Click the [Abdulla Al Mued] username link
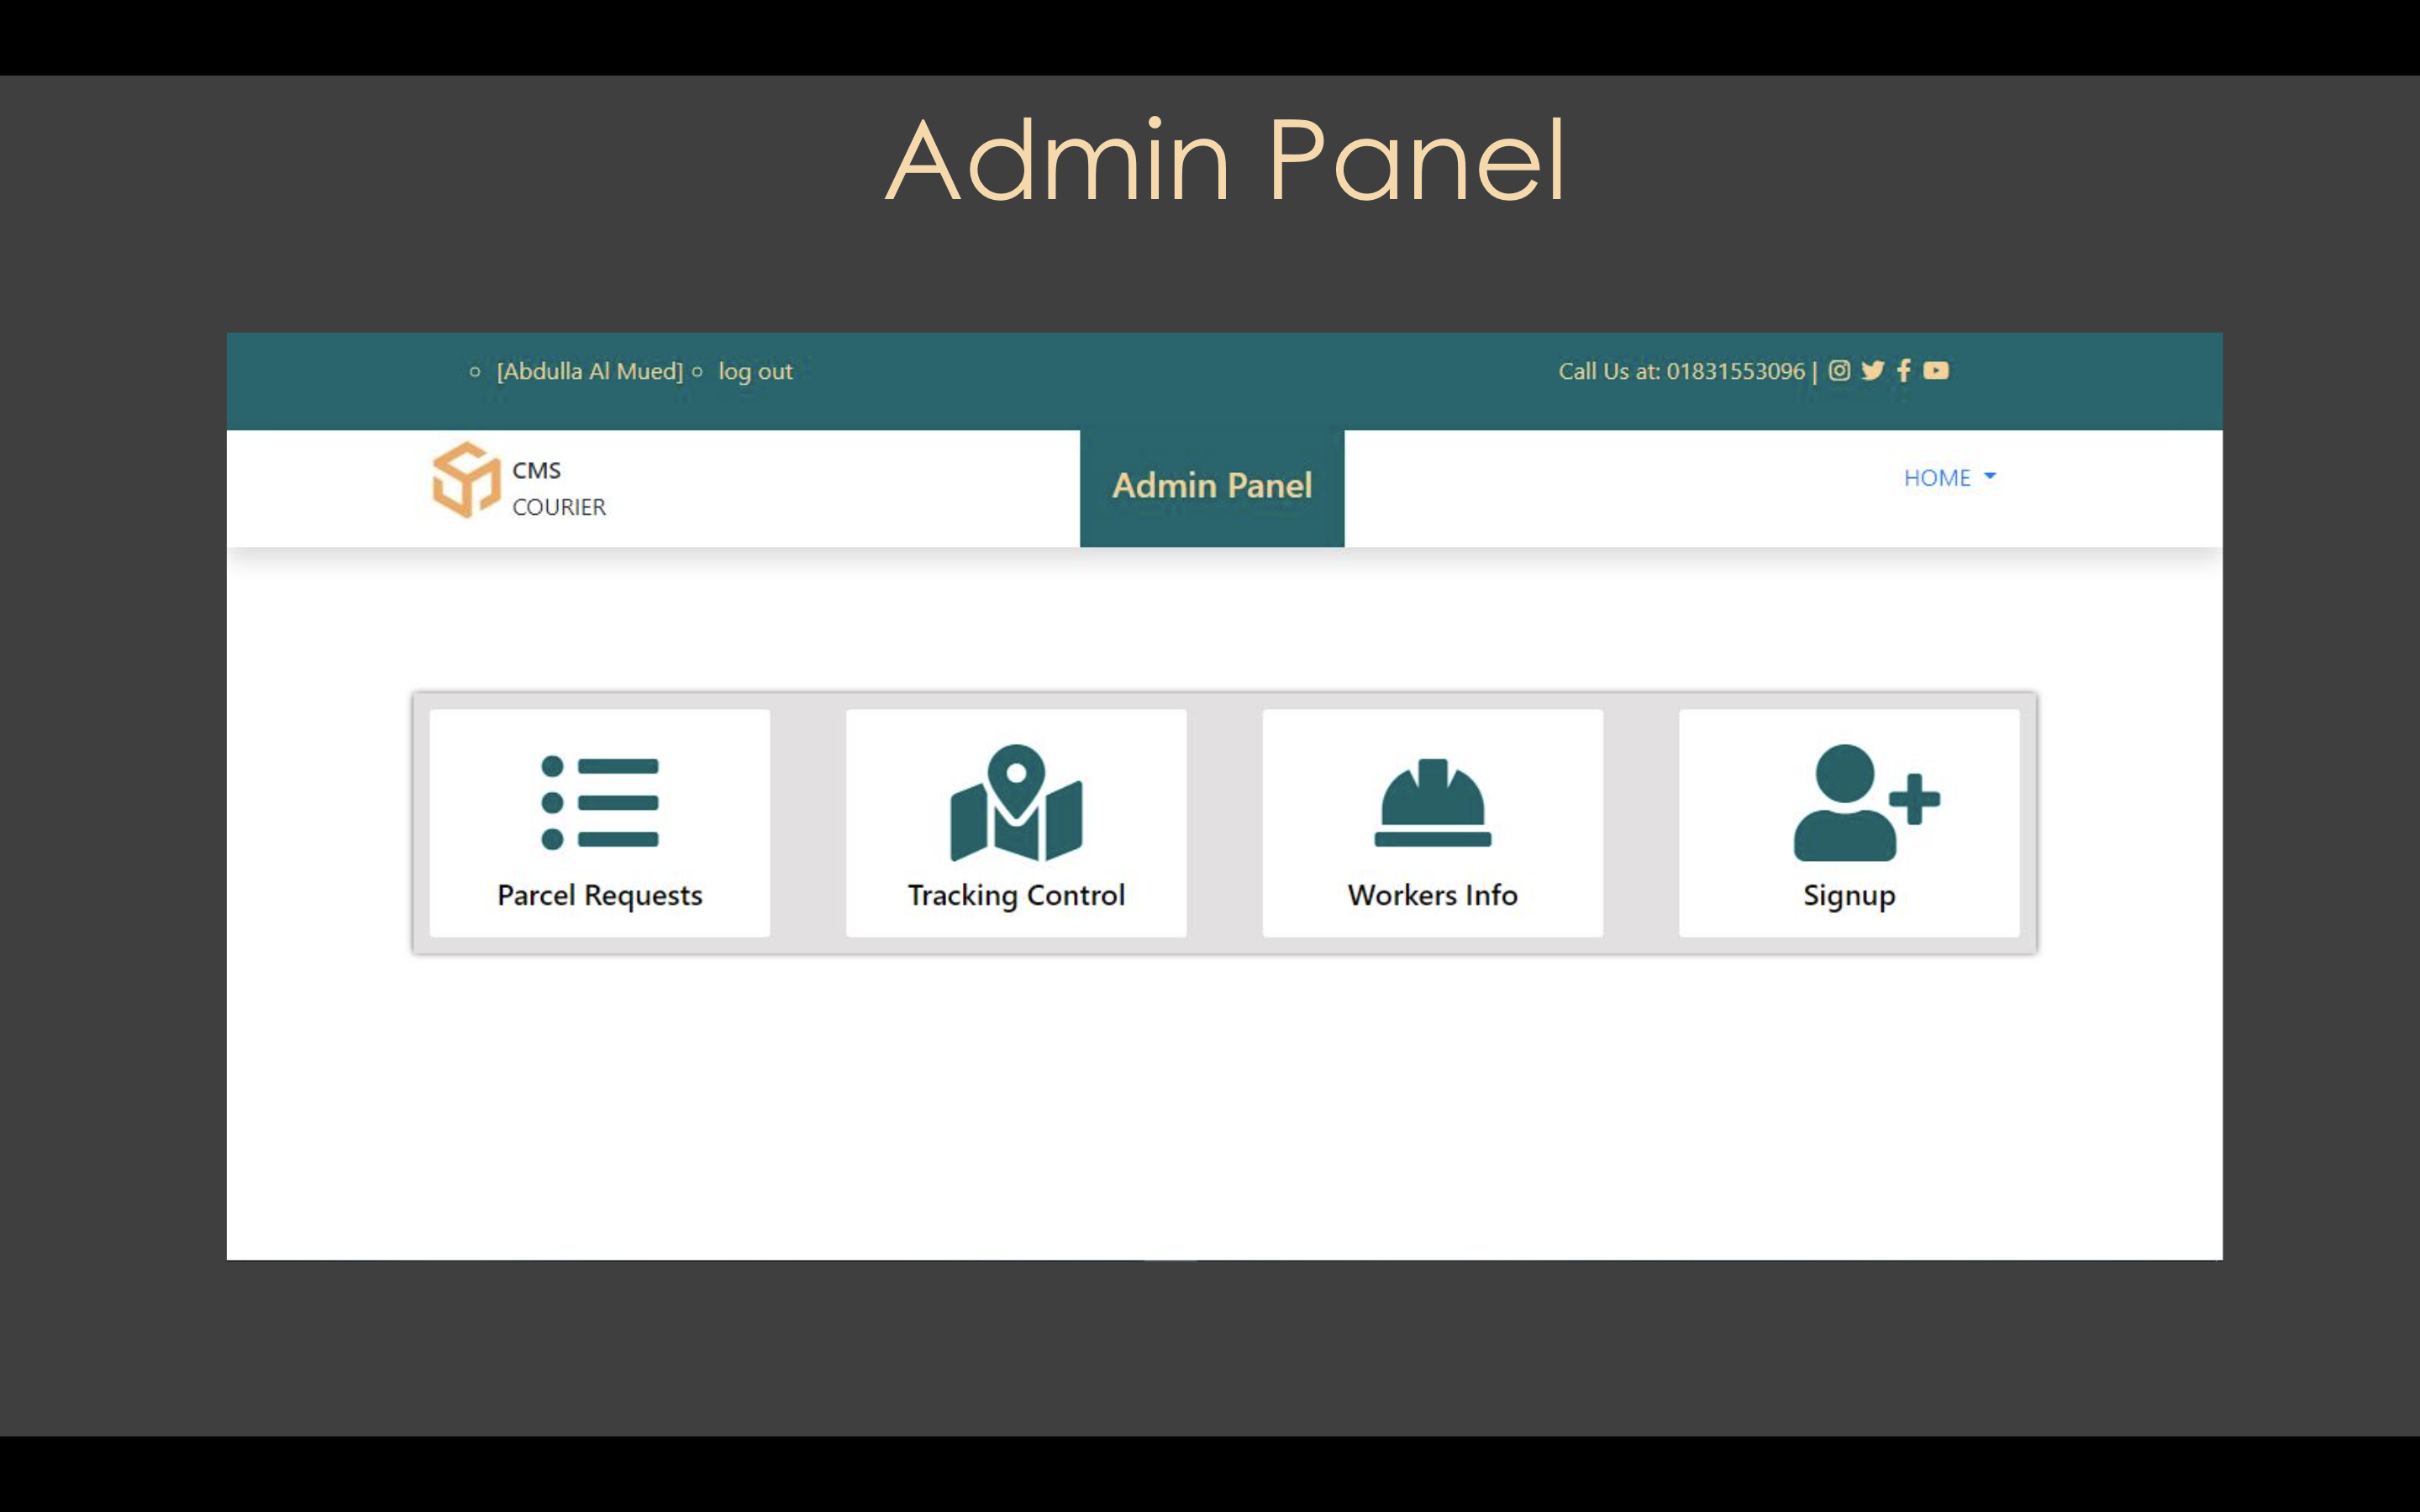This screenshot has height=1512, width=2420. (x=589, y=372)
